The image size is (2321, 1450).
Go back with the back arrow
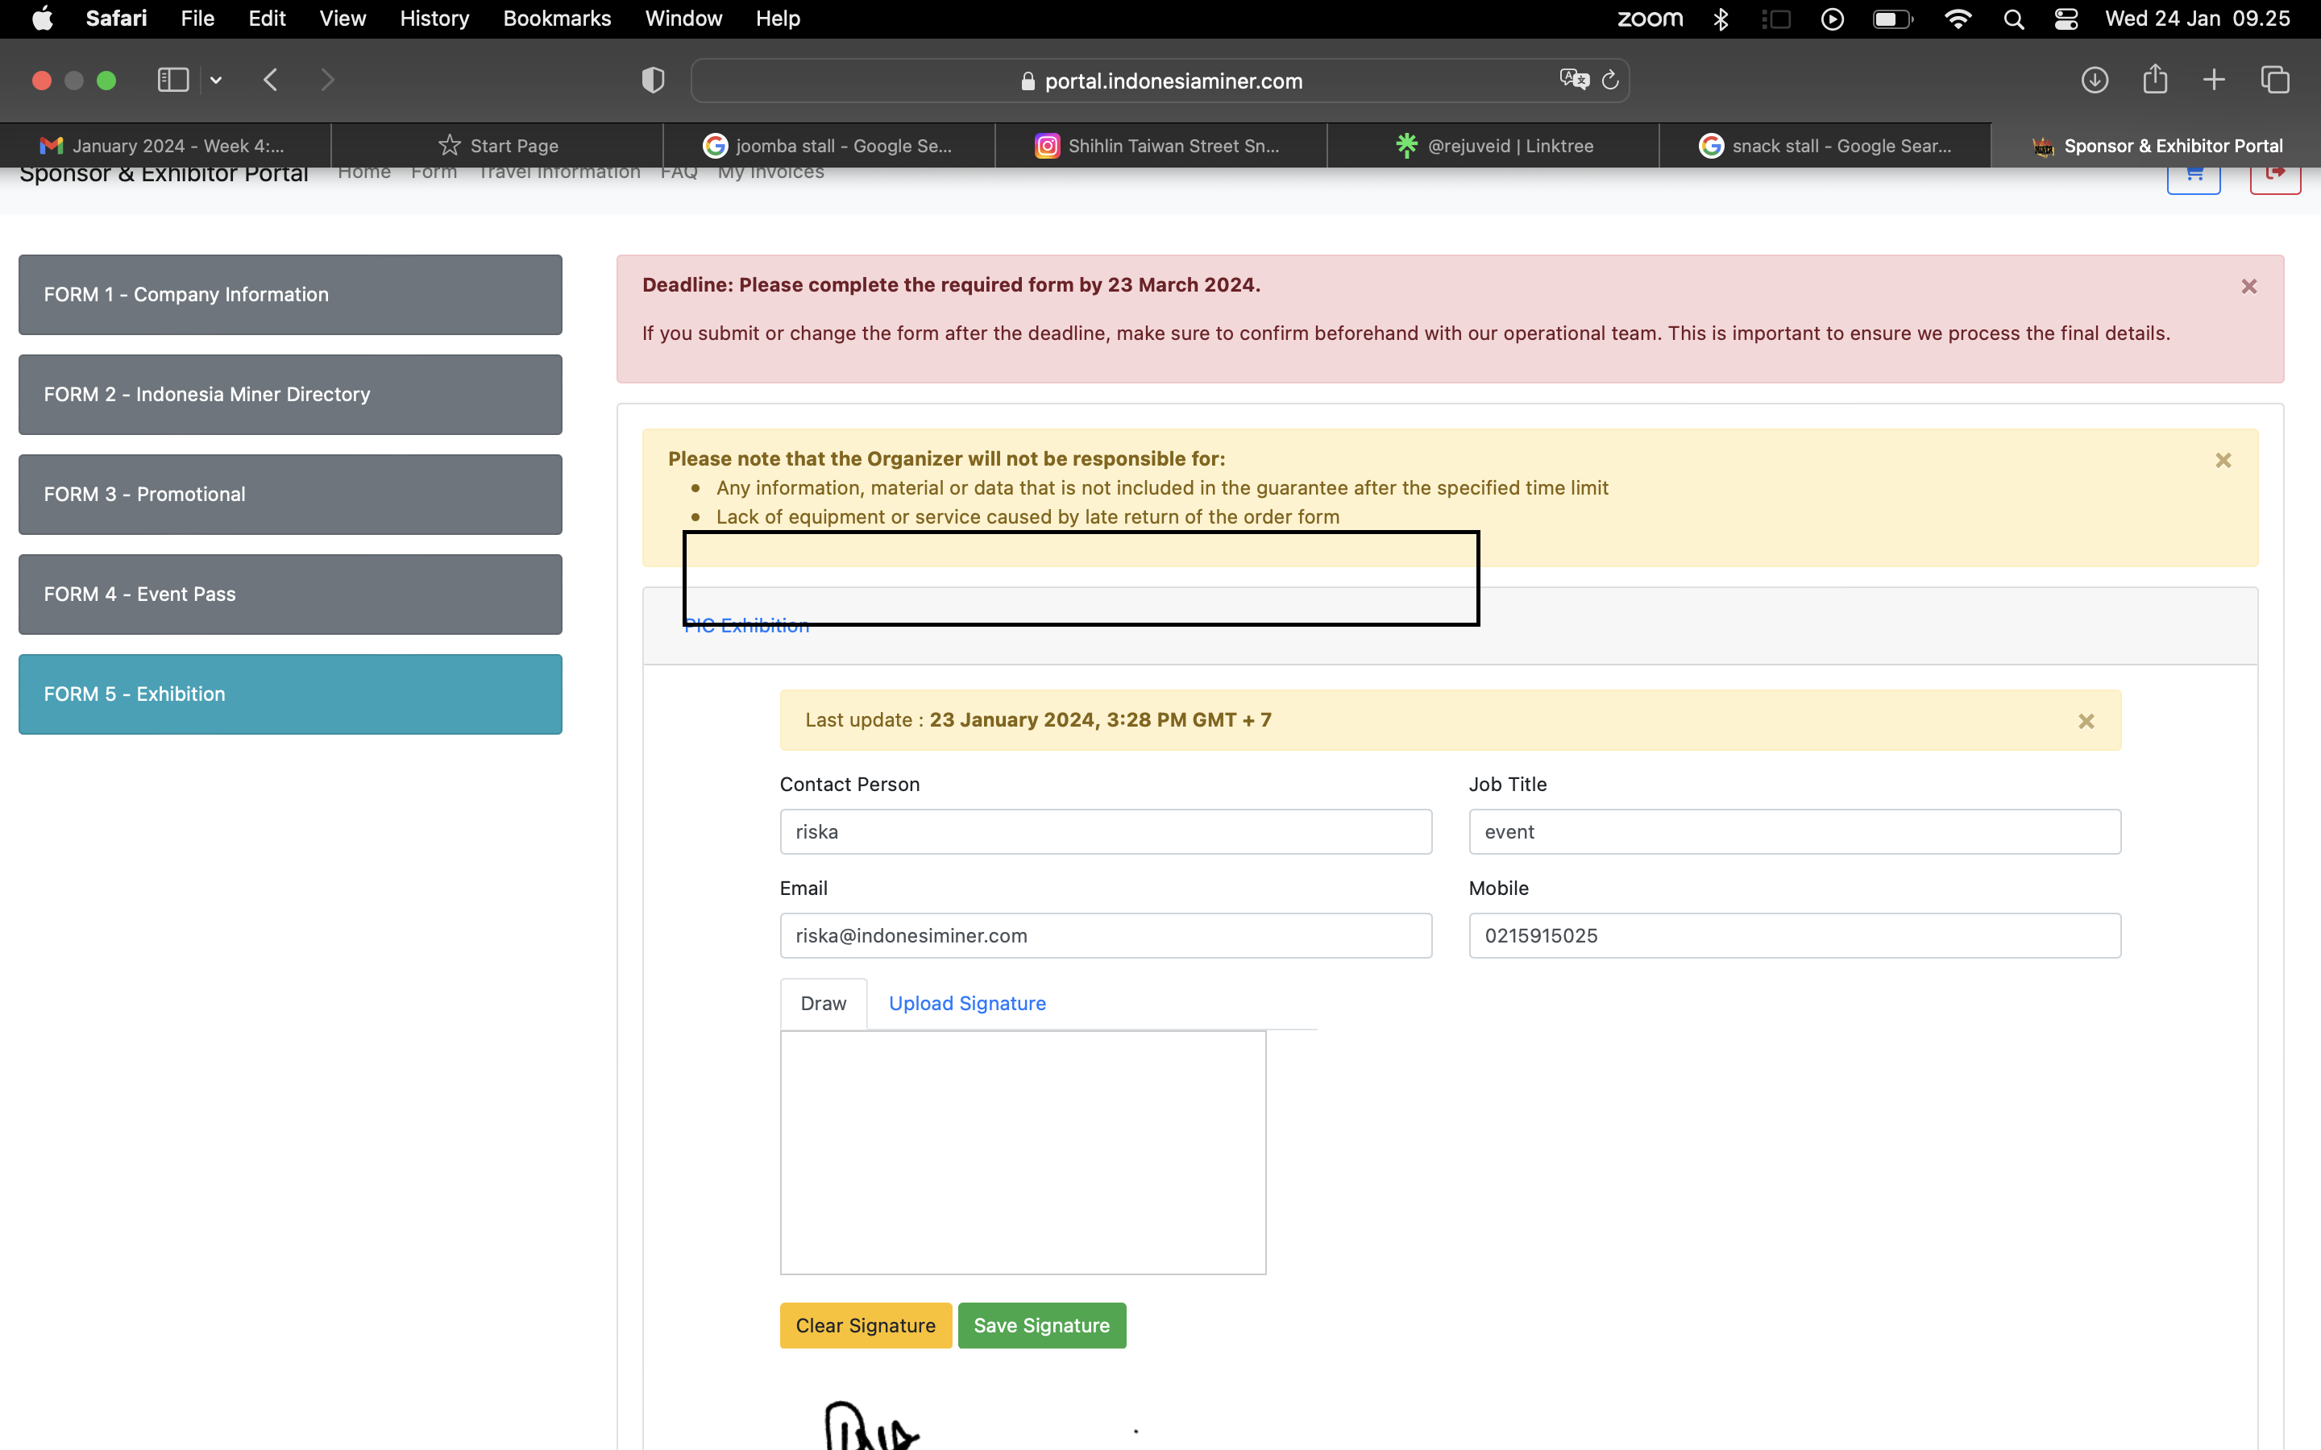pos(271,80)
